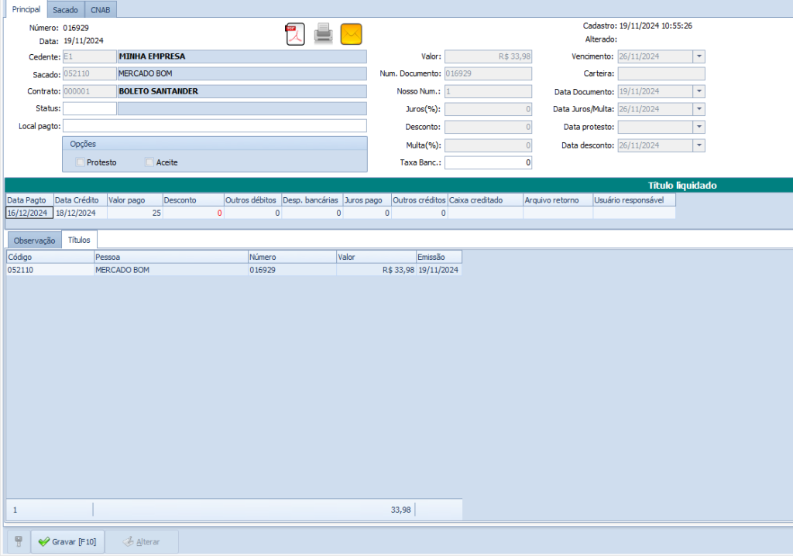
Task: Open the Data Juros/Multa dropdown
Action: [x=699, y=109]
